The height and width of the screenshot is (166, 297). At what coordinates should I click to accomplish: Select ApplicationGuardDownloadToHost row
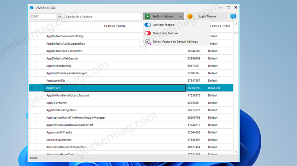tap(131, 125)
